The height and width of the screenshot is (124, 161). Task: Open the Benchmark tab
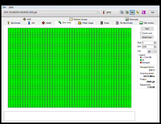[x=14, y=23]
